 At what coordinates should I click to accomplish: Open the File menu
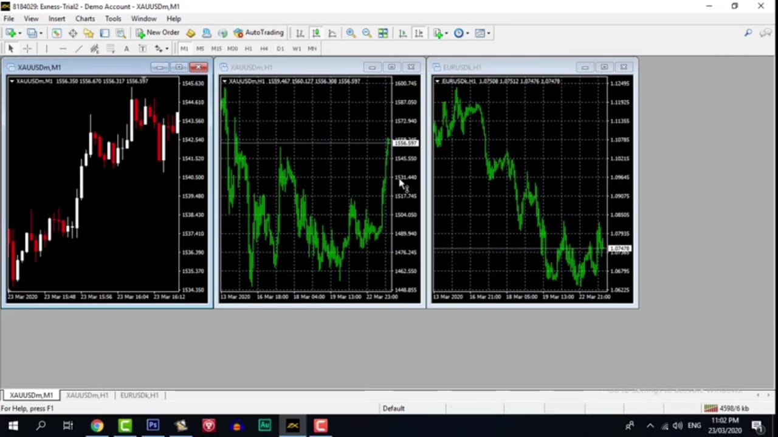click(9, 19)
